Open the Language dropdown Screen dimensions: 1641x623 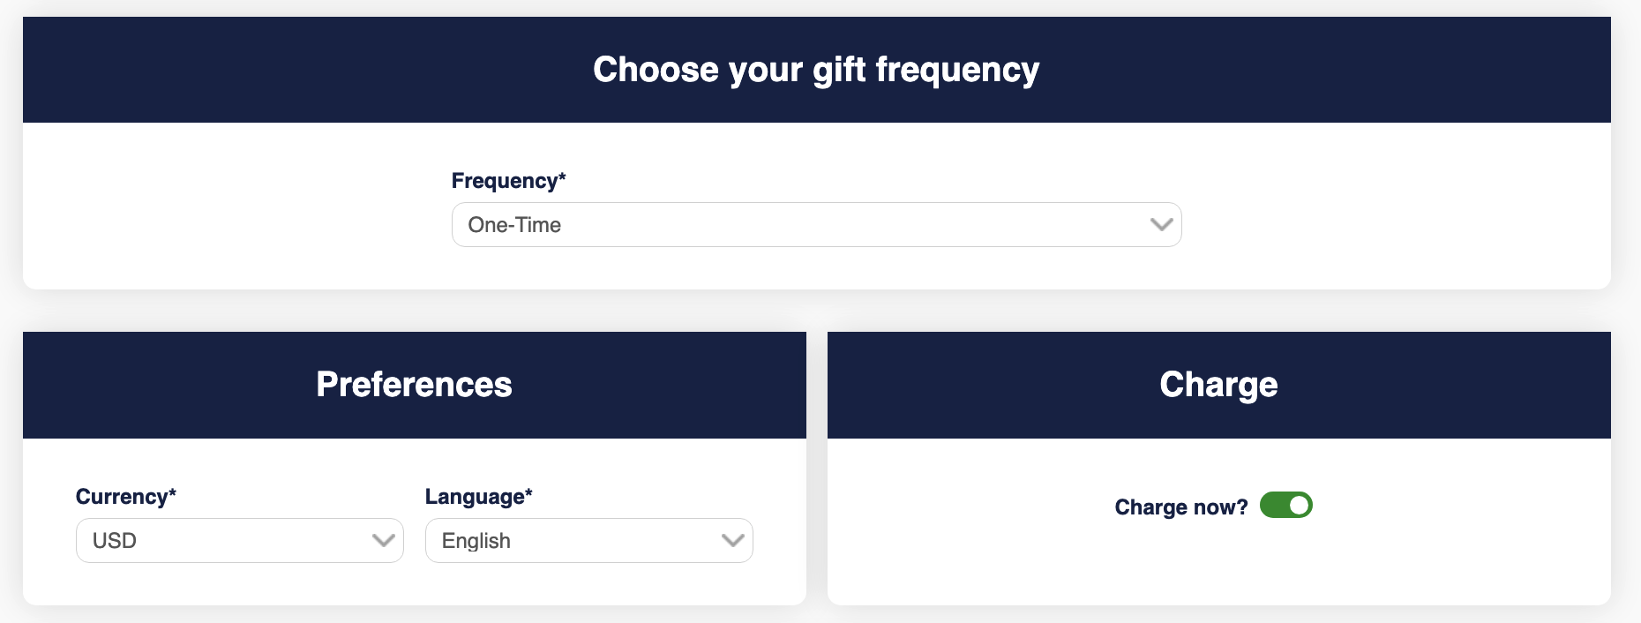588,541
